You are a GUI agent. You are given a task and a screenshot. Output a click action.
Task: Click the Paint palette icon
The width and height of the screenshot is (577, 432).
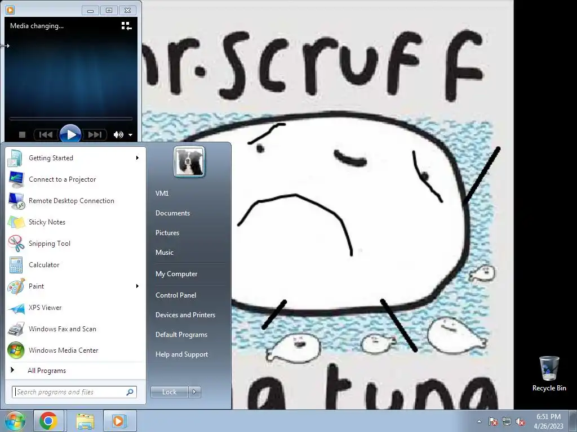pyautogui.click(x=16, y=286)
